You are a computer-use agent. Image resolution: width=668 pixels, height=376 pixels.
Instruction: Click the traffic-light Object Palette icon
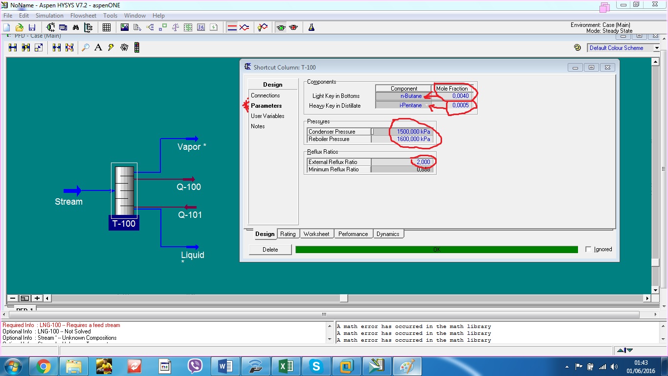pos(137,47)
